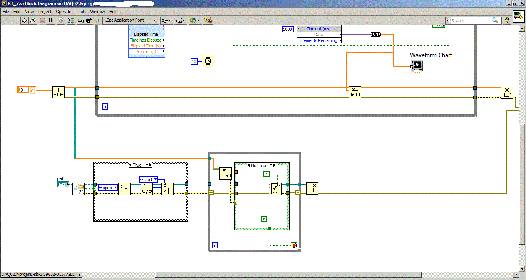Click the Run Continuously button
Screen dimensions: 526x280
pos(33,20)
